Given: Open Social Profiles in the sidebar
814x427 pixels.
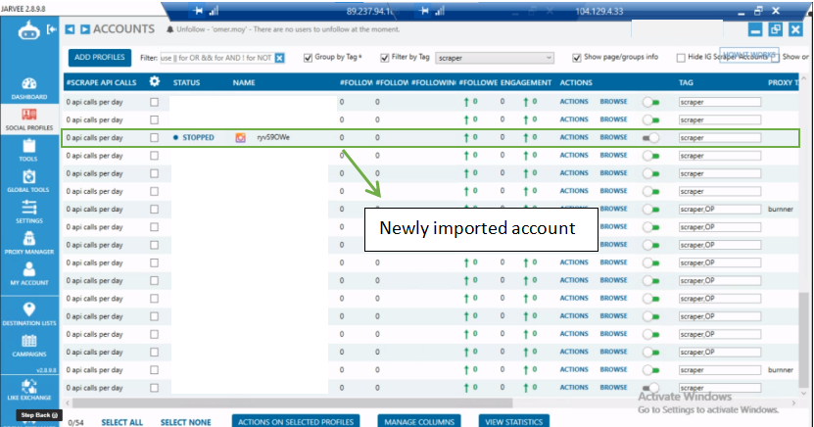Looking at the screenshot, I should (29, 119).
